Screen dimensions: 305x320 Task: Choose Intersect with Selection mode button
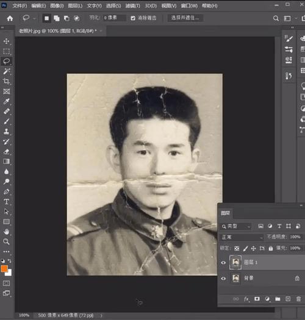[x=77, y=18]
